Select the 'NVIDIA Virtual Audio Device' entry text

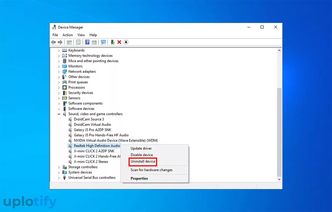point(116,140)
